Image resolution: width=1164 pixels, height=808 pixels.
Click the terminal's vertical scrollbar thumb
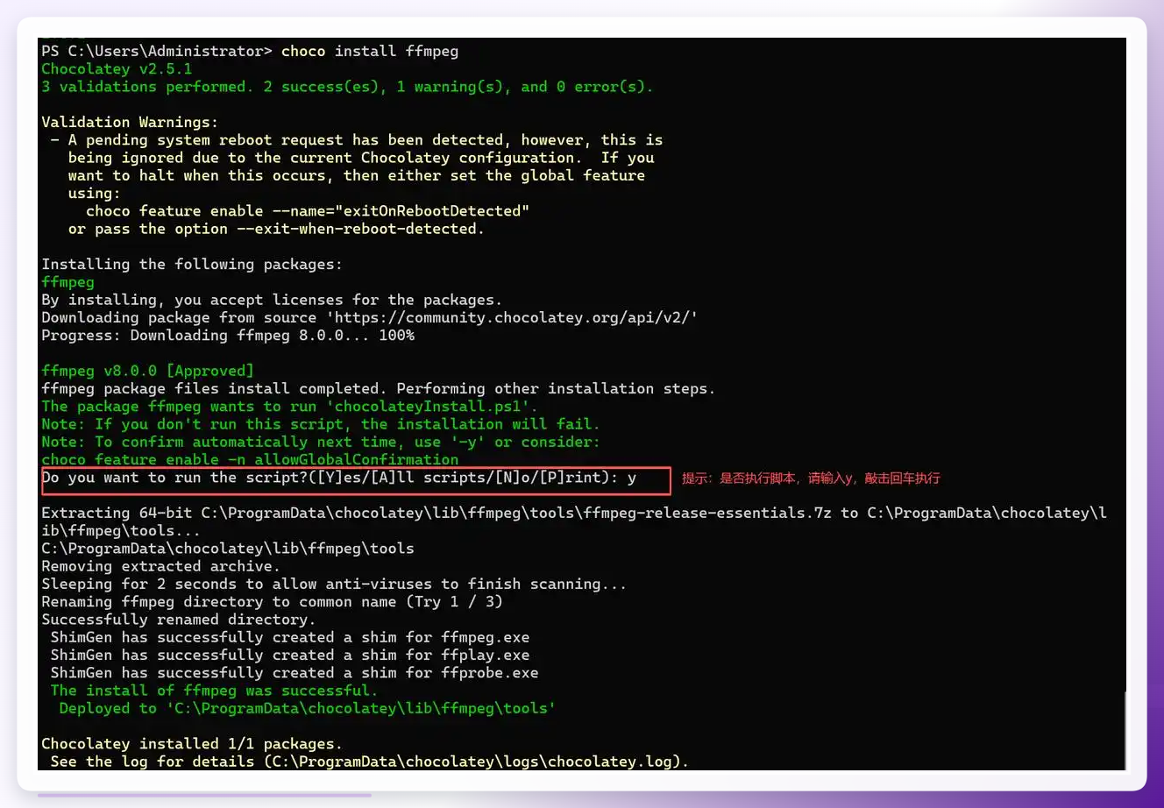tap(1125, 732)
